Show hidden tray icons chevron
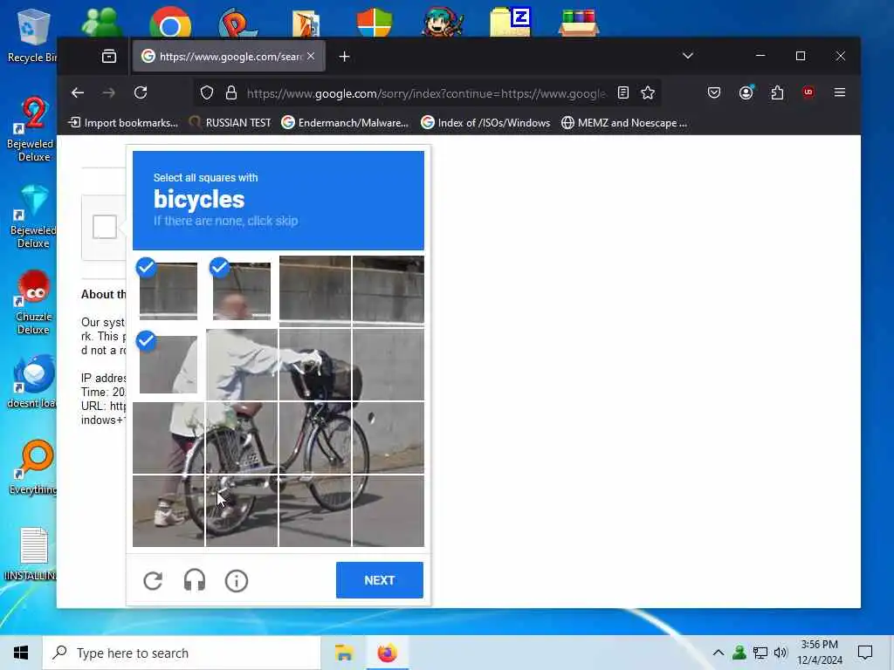The image size is (894, 670). point(719,653)
